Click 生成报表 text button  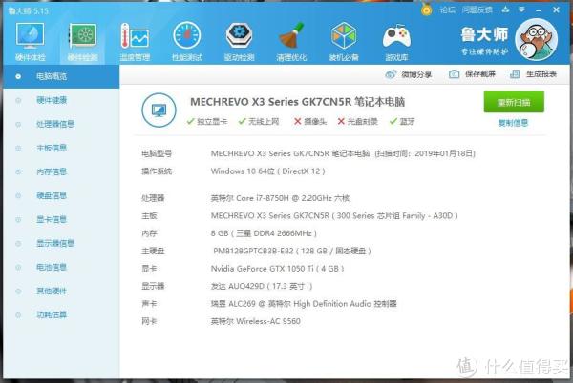tap(541, 74)
